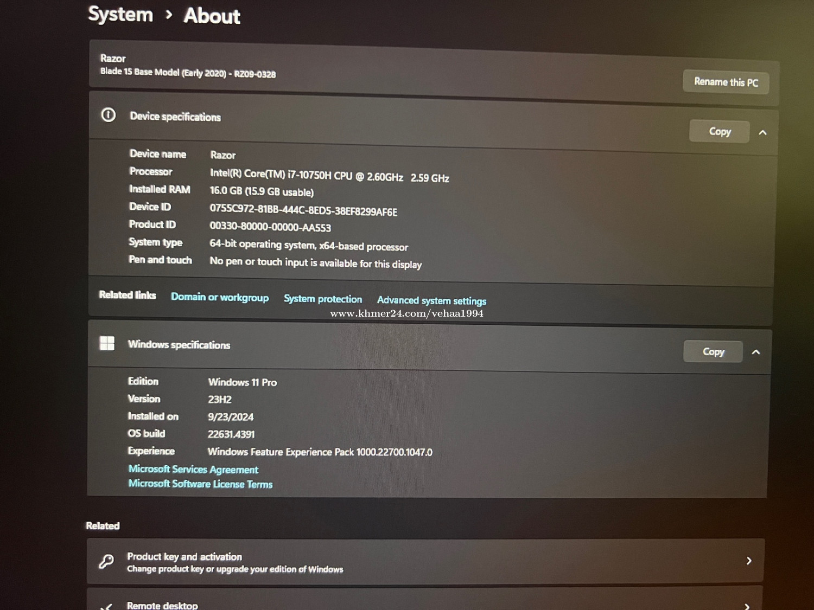This screenshot has height=610, width=814.
Task: Click the Device ID label
Action: point(150,207)
